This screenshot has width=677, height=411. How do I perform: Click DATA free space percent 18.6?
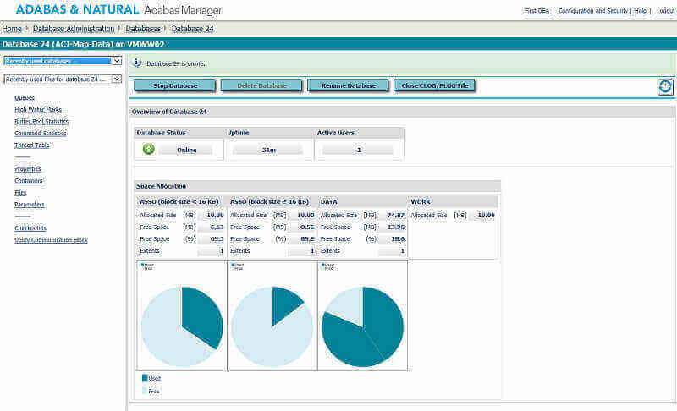coord(398,238)
